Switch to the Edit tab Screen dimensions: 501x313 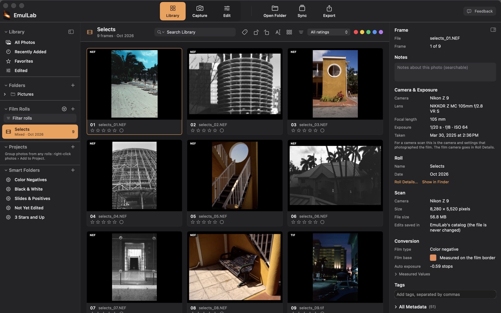pyautogui.click(x=227, y=11)
